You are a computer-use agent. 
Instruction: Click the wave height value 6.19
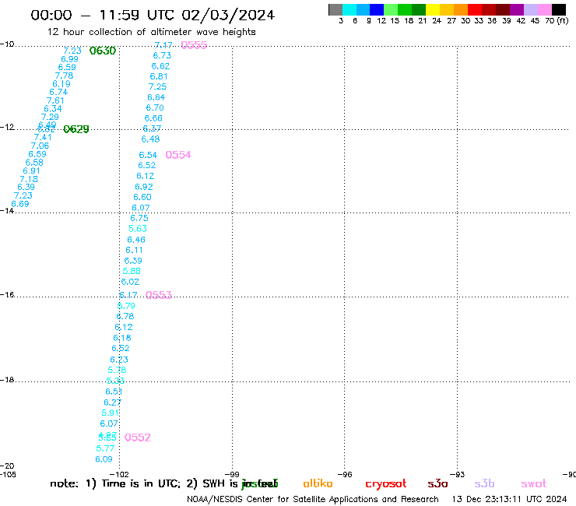61,84
